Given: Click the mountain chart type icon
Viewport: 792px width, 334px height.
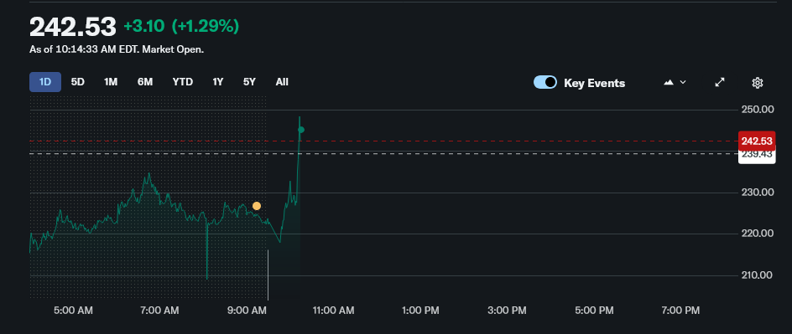Looking at the screenshot, I should tap(669, 82).
